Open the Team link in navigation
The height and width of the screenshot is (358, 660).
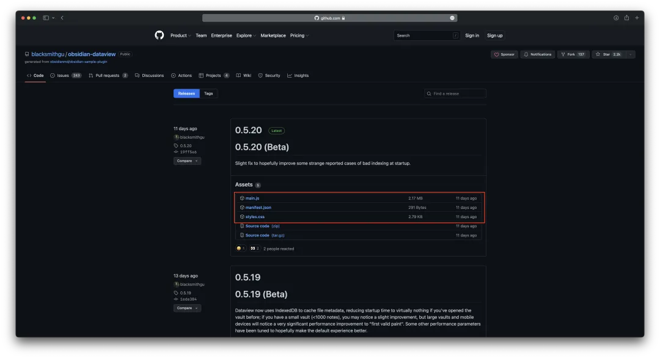coord(201,36)
